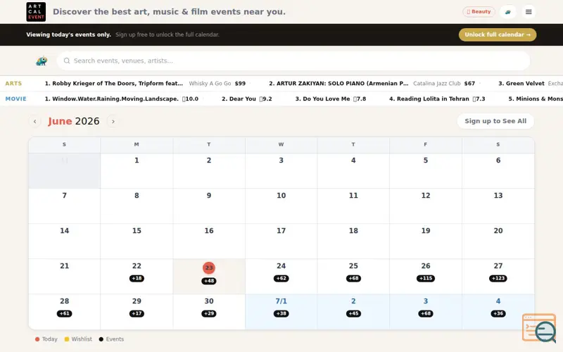This screenshot has height=352, width=563.
Task: Open +48 events badge on 23
Action: 209,281
